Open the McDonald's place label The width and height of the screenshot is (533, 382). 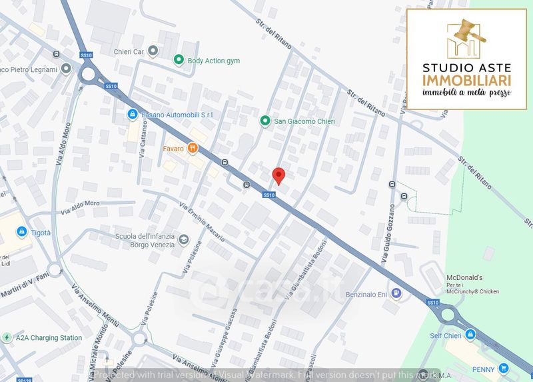[464, 277]
